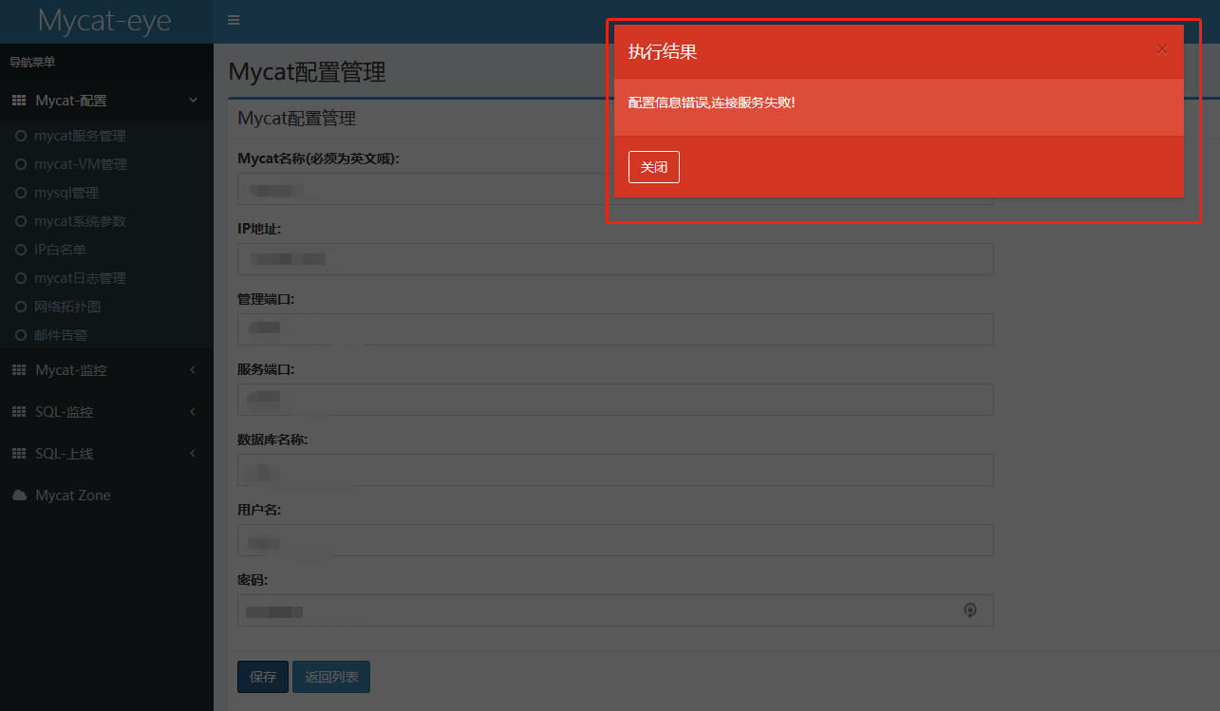Click the 导航菜单 sidebar header
1220x711 pixels.
pos(32,63)
